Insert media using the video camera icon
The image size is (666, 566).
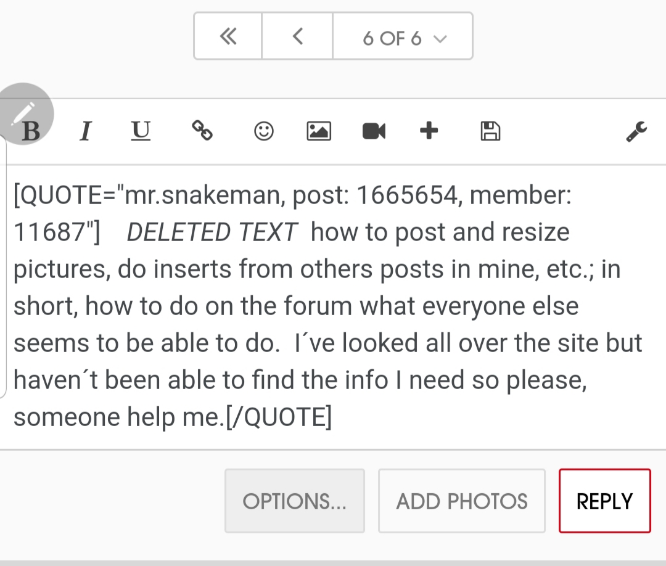[374, 131]
